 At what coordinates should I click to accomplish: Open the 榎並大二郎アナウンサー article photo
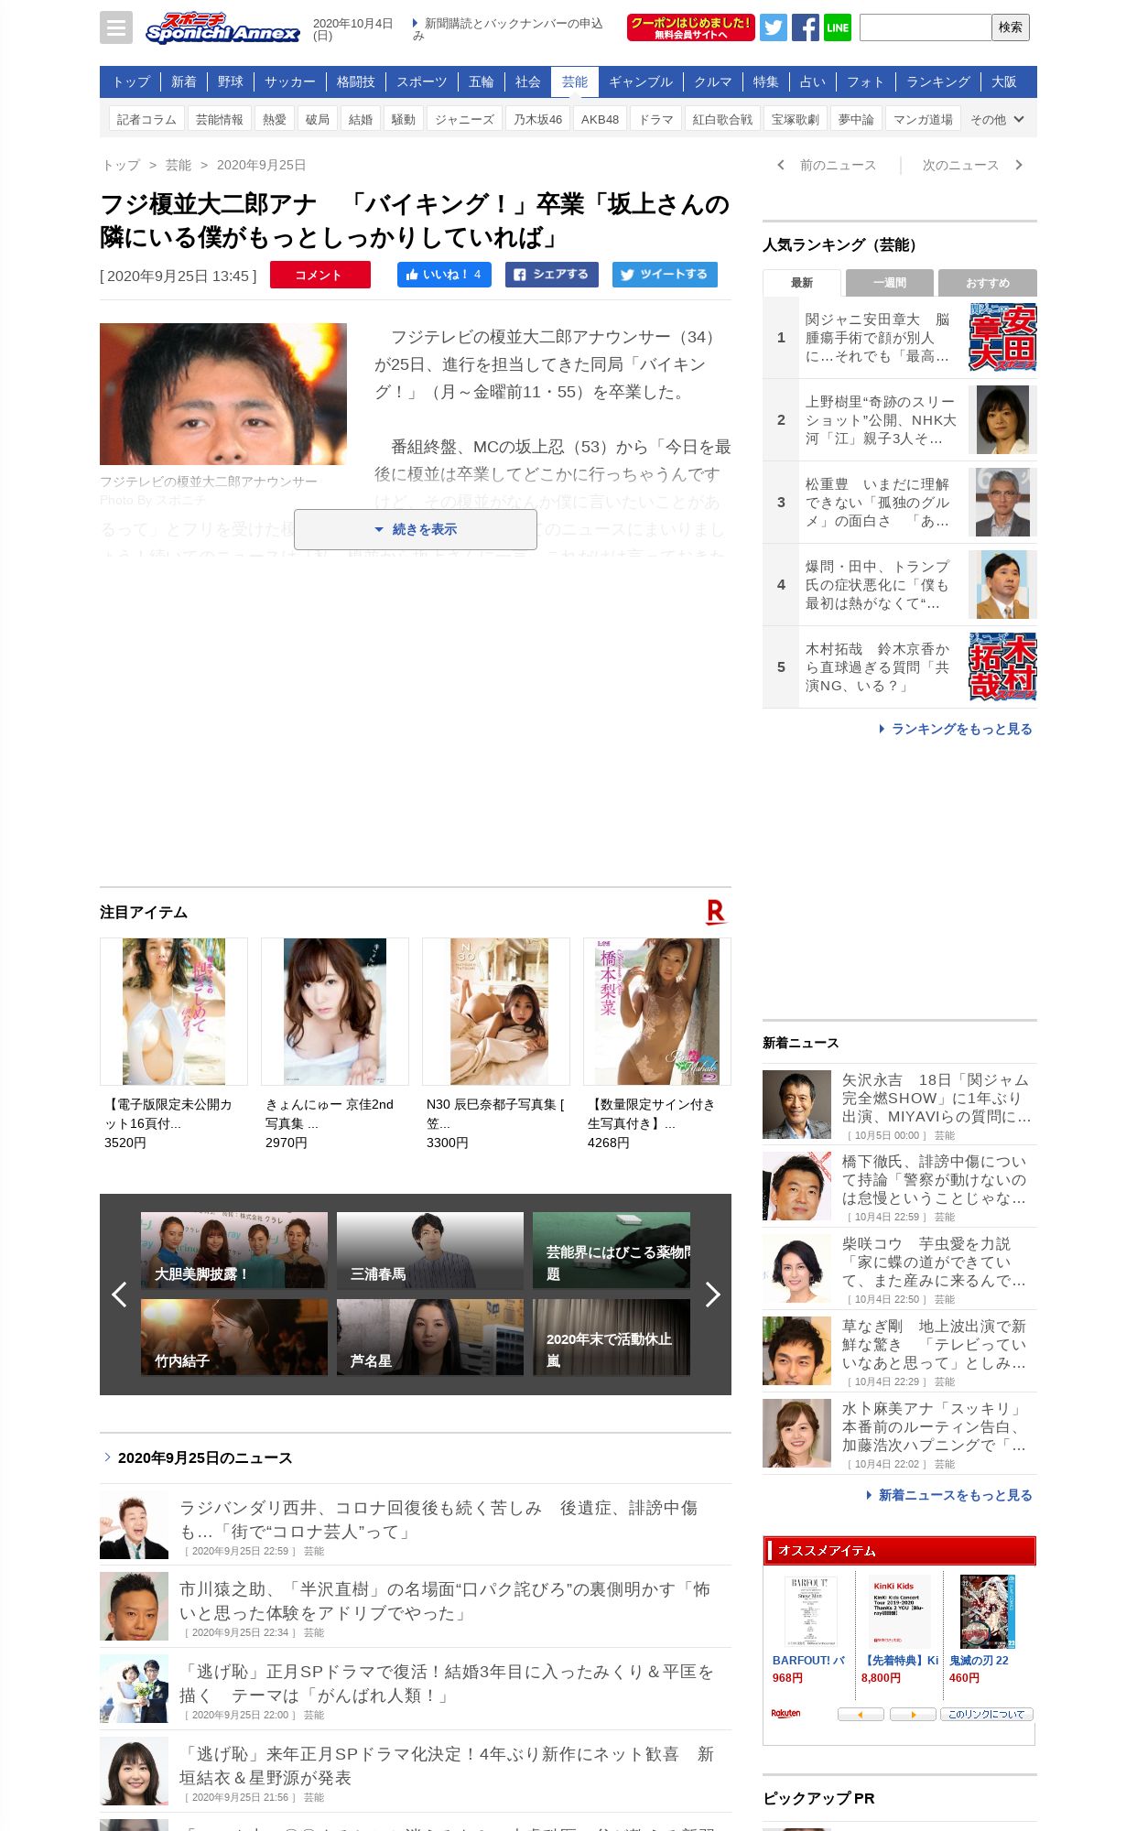pyautogui.click(x=223, y=394)
